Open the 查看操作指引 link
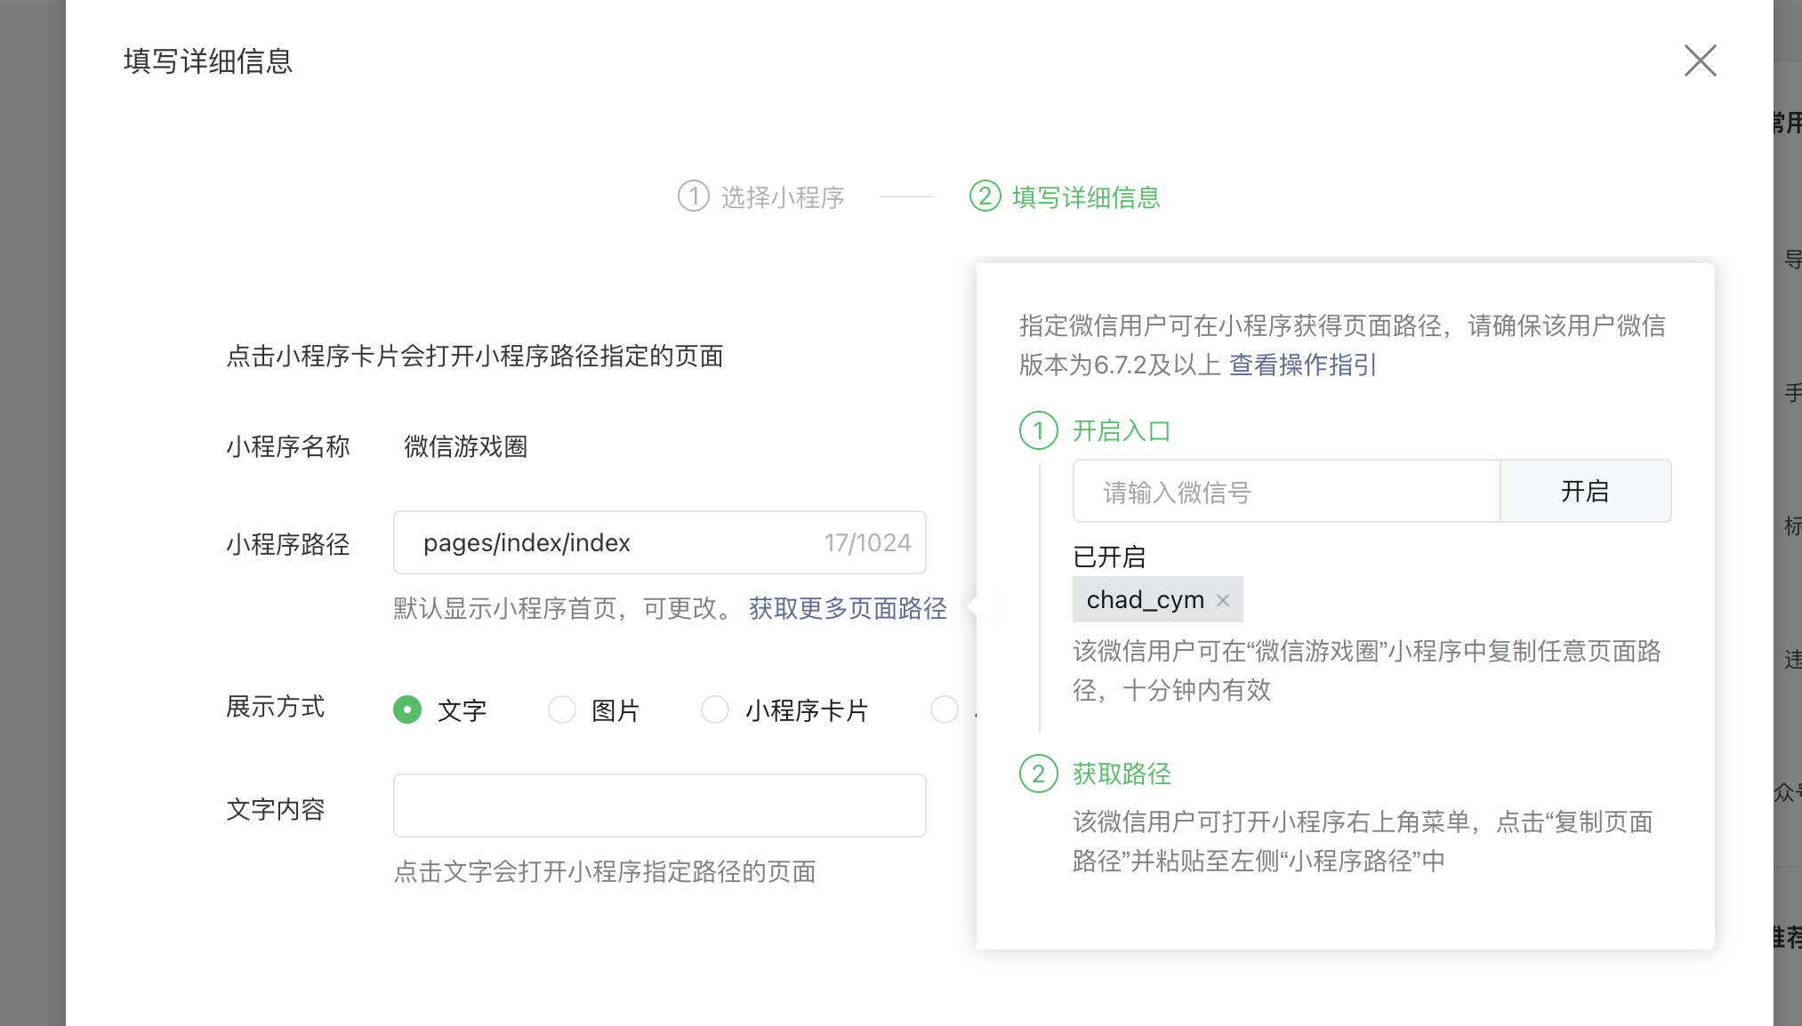Viewport: 1802px width, 1026px height. point(1302,365)
